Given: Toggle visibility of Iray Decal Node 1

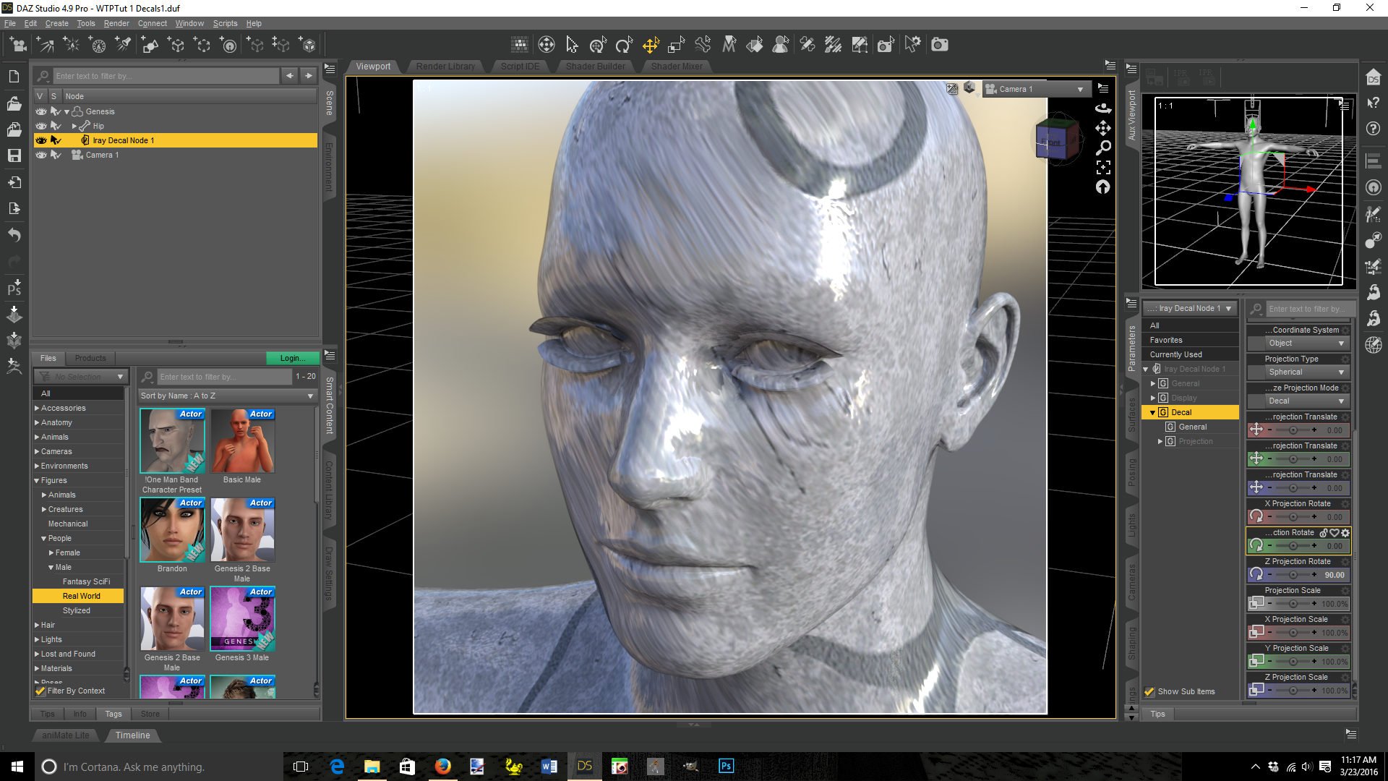Looking at the screenshot, I should point(41,140).
